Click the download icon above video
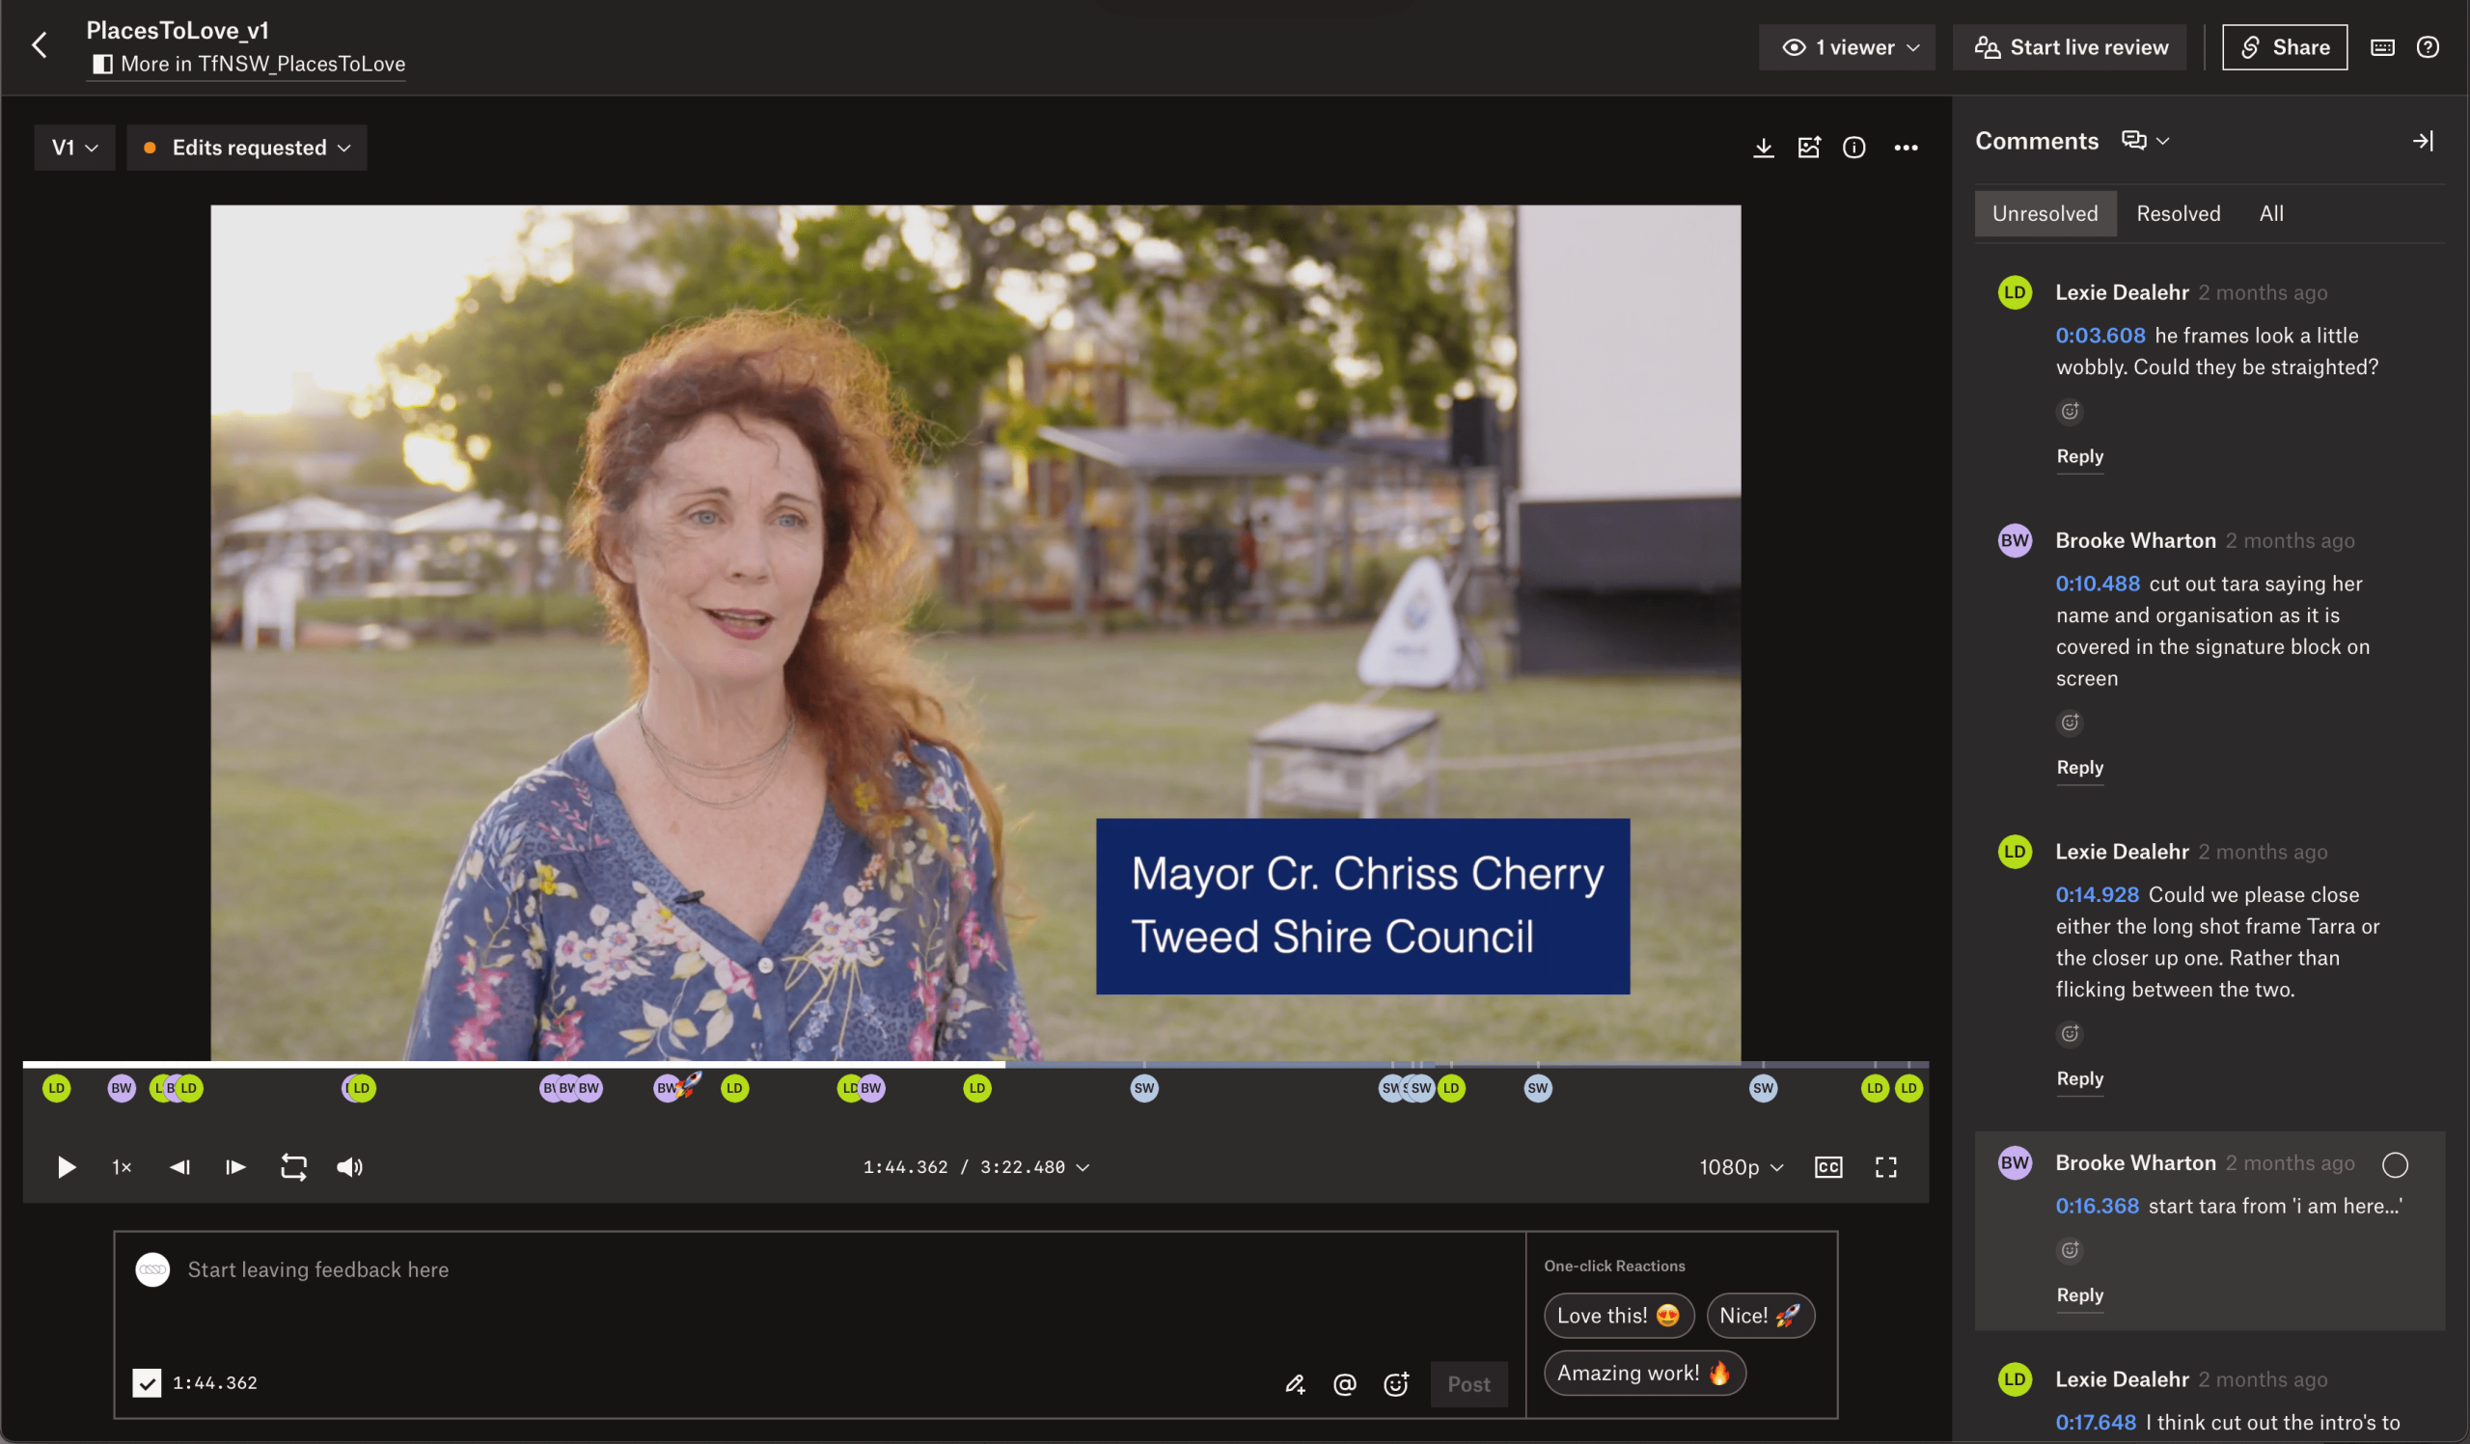This screenshot has width=2470, height=1444. click(x=1763, y=147)
